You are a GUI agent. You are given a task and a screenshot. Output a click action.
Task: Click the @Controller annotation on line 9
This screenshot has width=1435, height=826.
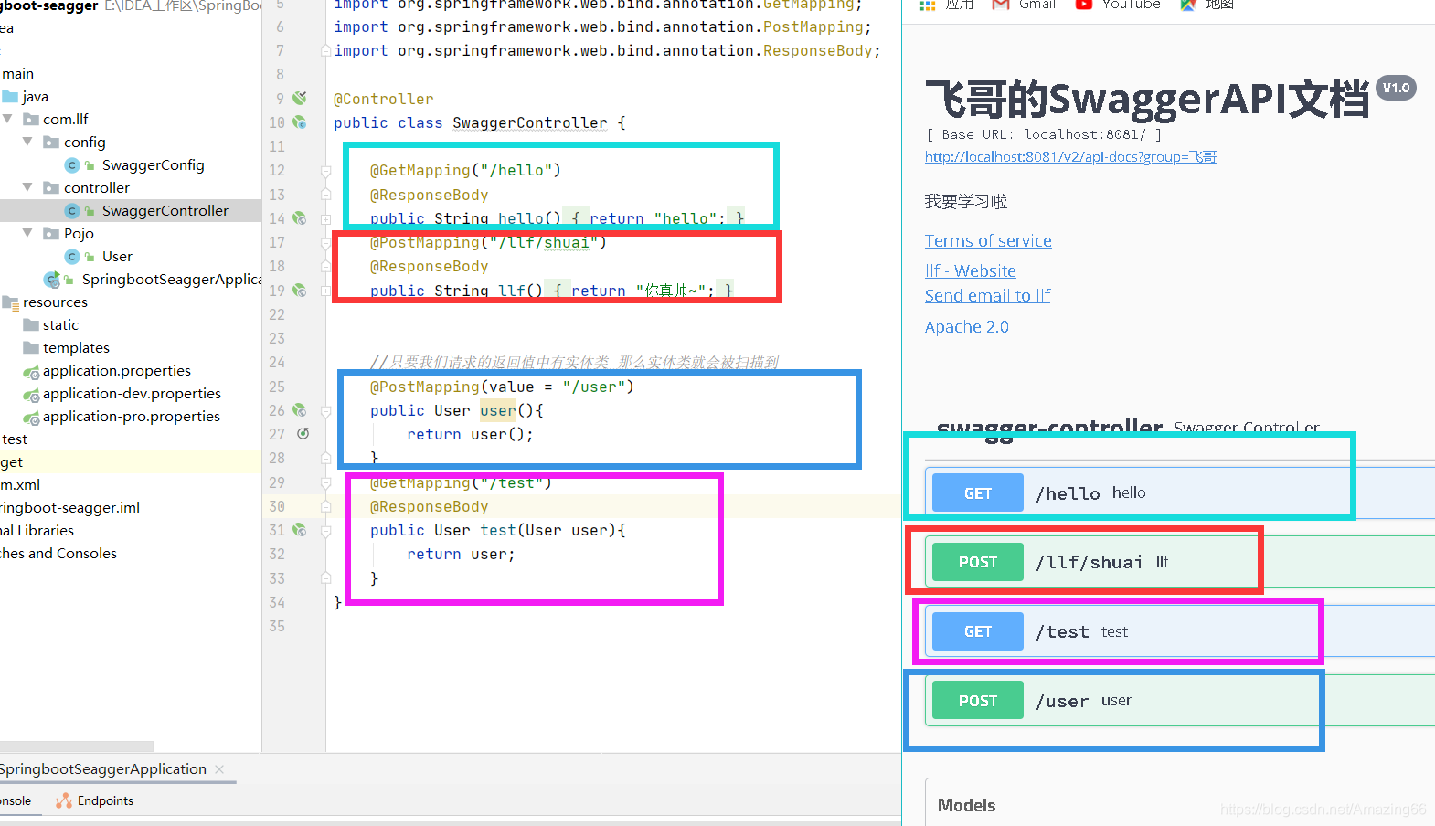384,99
